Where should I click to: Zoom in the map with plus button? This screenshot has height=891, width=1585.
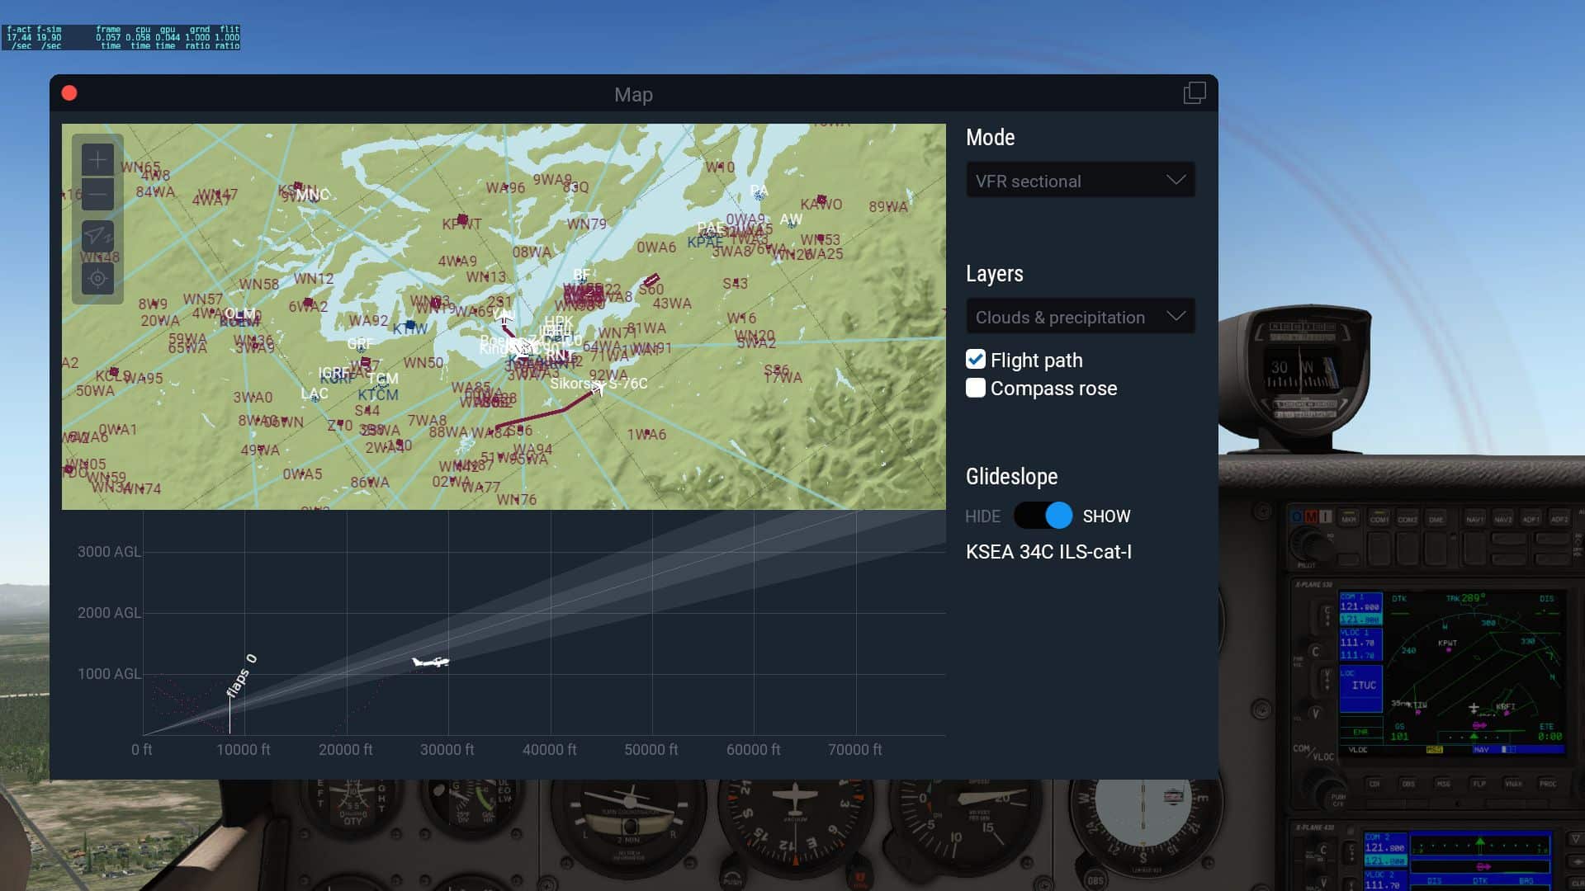[x=97, y=159]
